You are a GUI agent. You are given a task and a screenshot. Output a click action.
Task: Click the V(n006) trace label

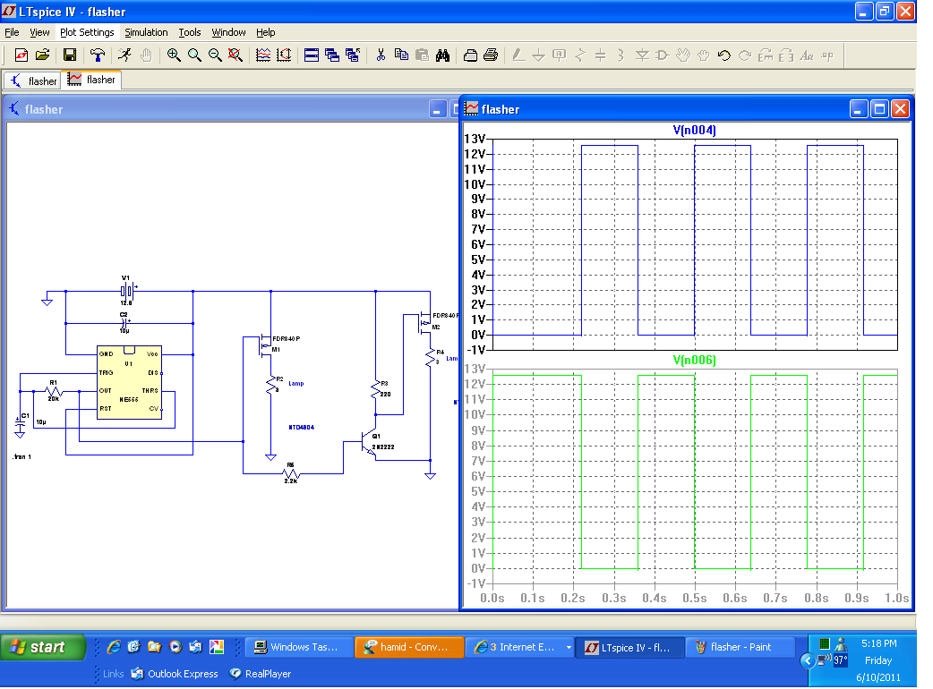tap(695, 361)
